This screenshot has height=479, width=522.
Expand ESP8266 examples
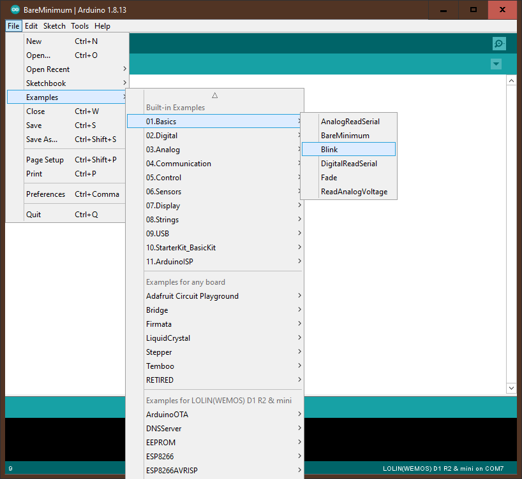pyautogui.click(x=214, y=457)
